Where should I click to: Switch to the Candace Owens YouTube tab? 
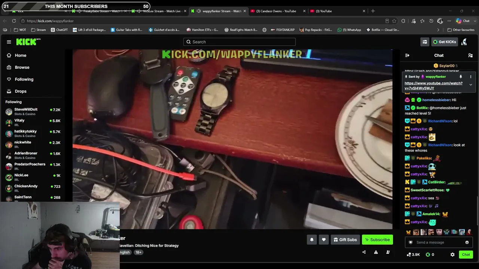pos(278,11)
